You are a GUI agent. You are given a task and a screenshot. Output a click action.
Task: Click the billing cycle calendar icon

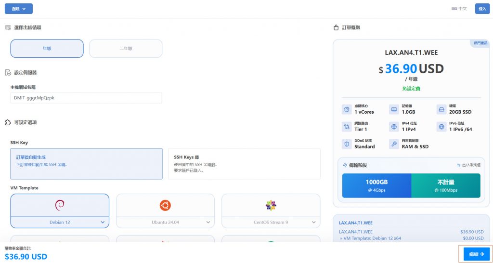8,27
